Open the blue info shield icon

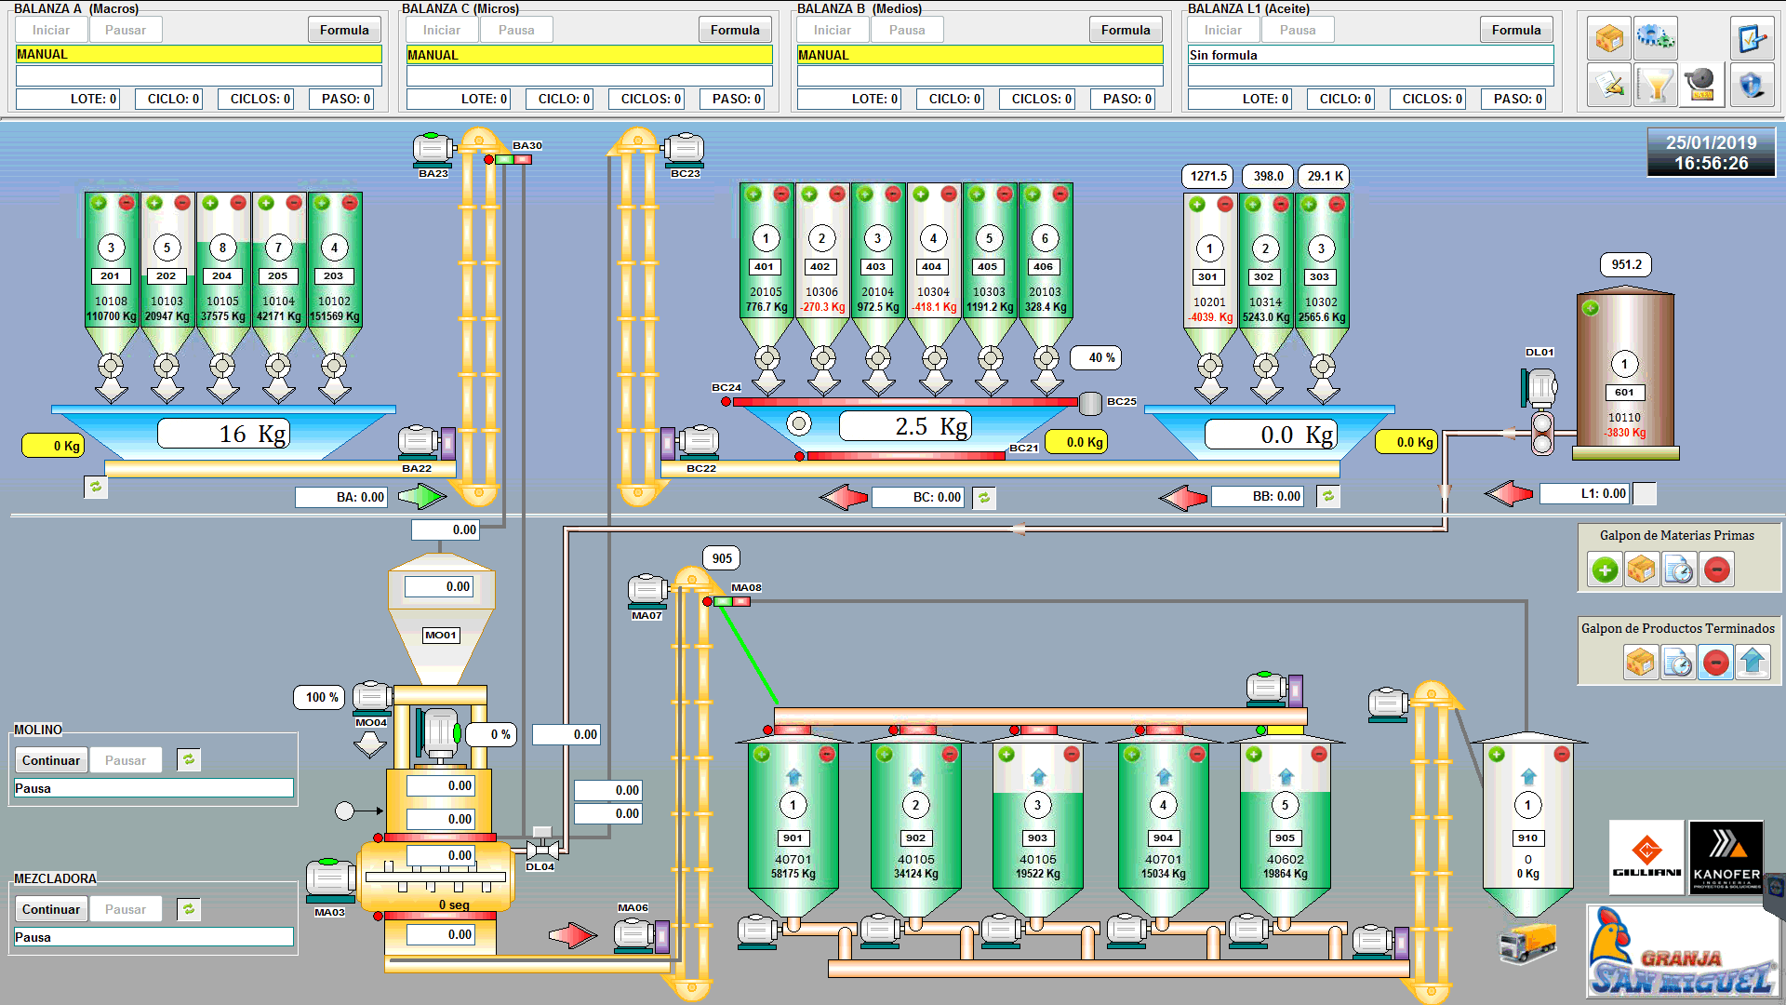click(x=1752, y=85)
